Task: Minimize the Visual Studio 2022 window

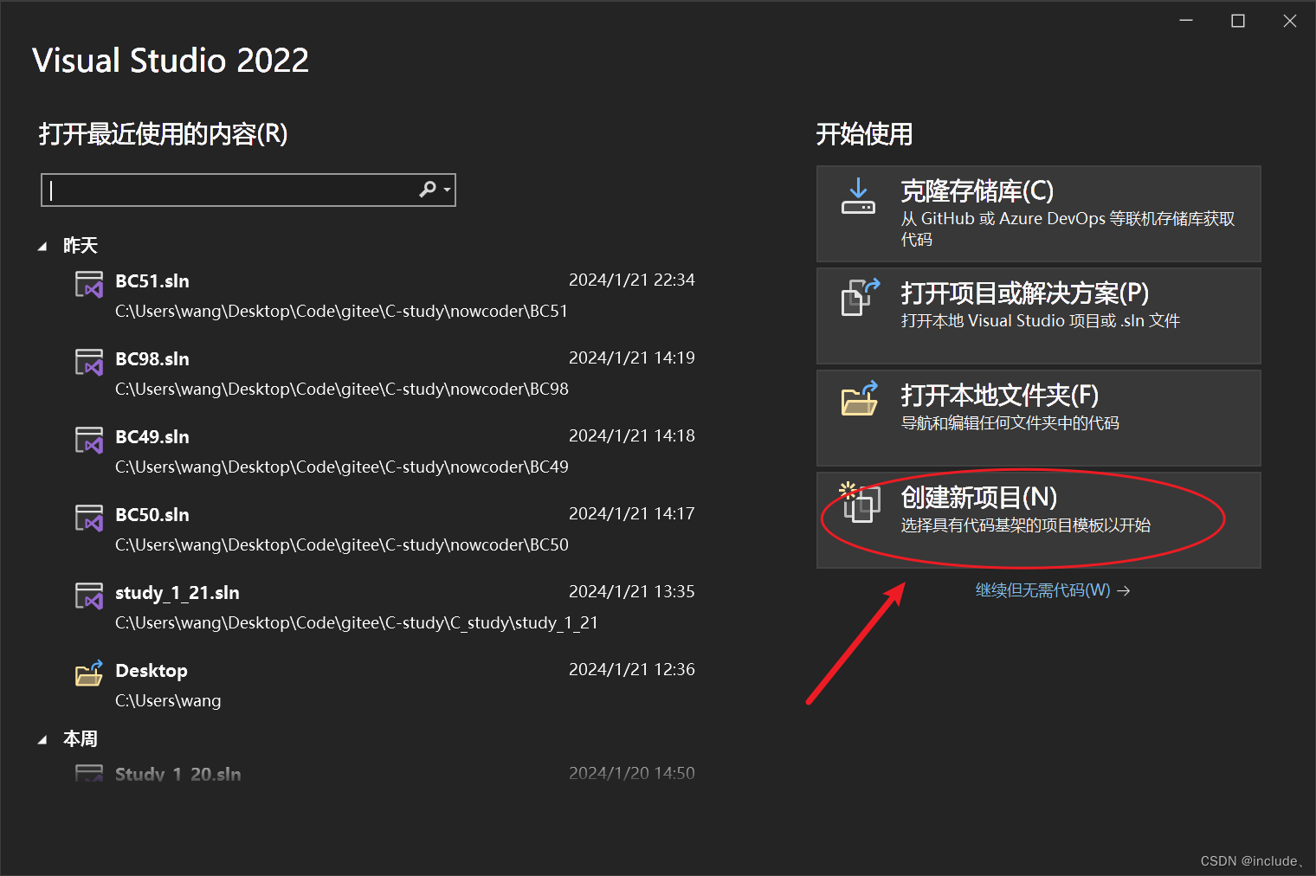Action: pos(1186,21)
